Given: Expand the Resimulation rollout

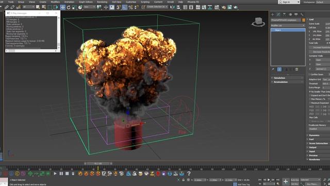Looking at the screenshot, I should (287, 82).
